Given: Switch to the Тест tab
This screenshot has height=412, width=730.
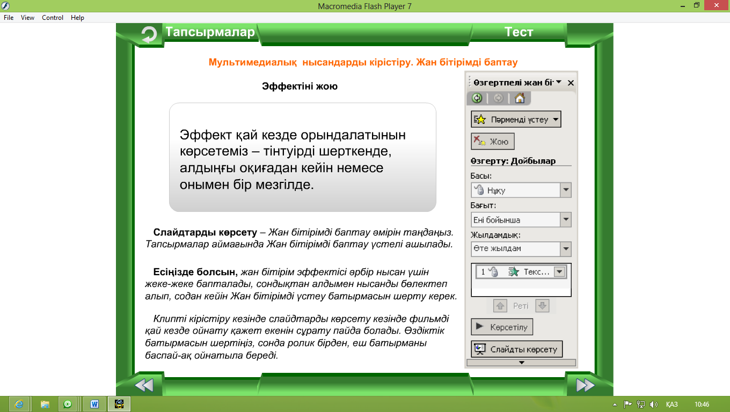Looking at the screenshot, I should click(519, 32).
